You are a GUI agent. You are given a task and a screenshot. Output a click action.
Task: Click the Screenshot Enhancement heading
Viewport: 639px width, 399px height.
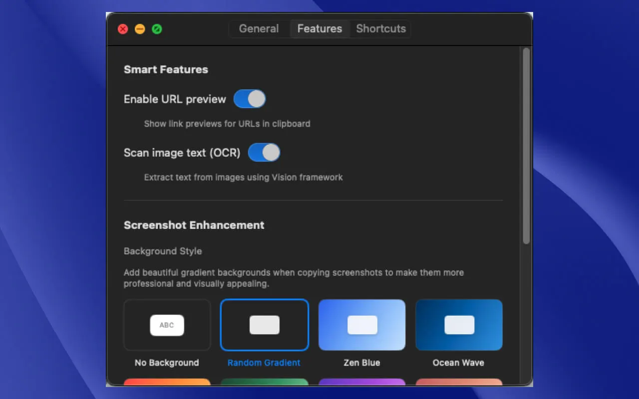pos(194,225)
